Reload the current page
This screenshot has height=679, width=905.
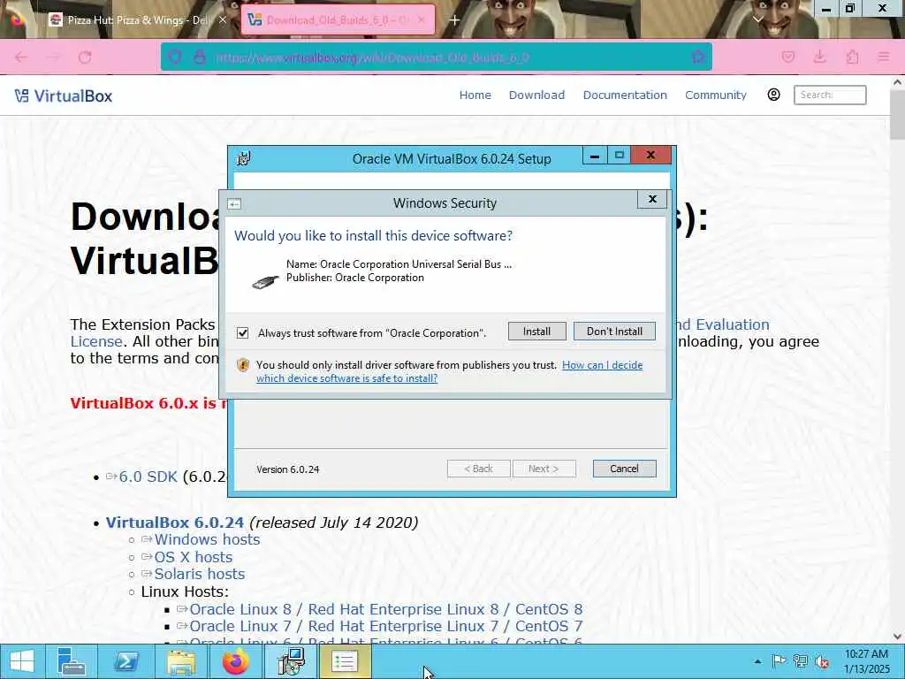[x=85, y=57]
